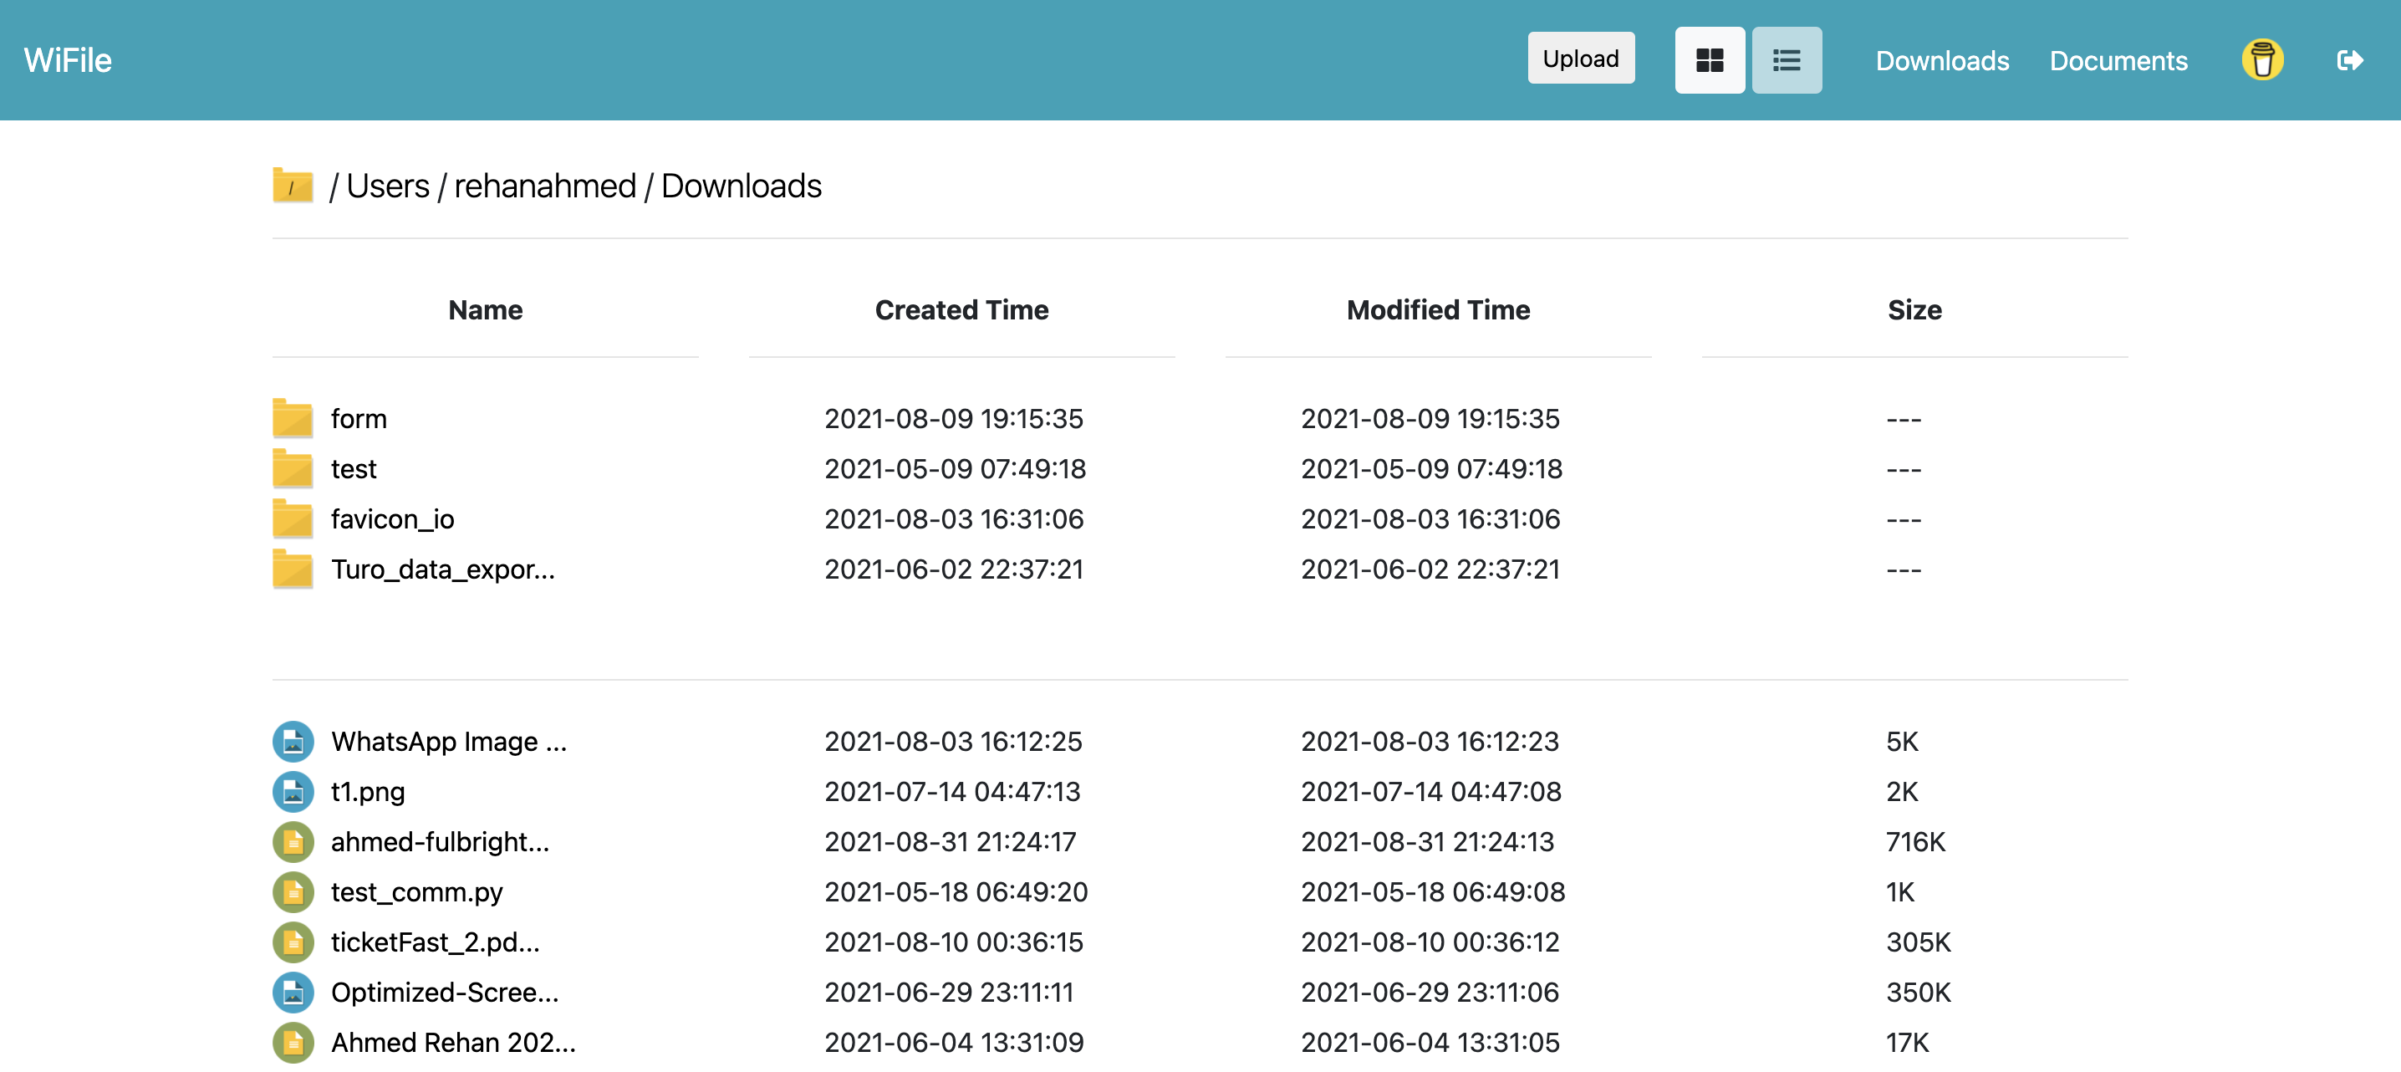Switch to grid view layout
Image resolution: width=2401 pixels, height=1072 pixels.
[x=1709, y=60]
